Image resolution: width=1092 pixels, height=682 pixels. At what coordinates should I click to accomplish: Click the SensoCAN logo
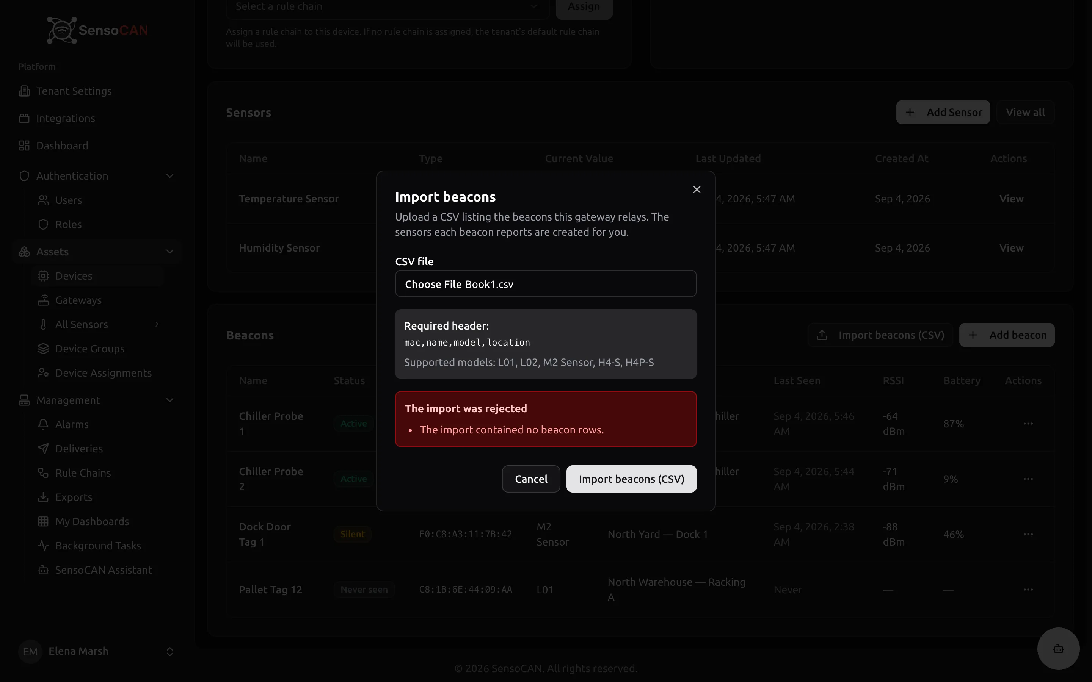[x=97, y=30]
